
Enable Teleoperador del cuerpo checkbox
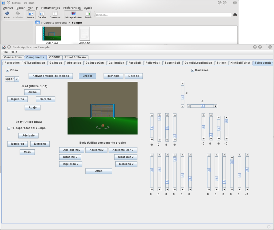pyautogui.click(x=9, y=128)
